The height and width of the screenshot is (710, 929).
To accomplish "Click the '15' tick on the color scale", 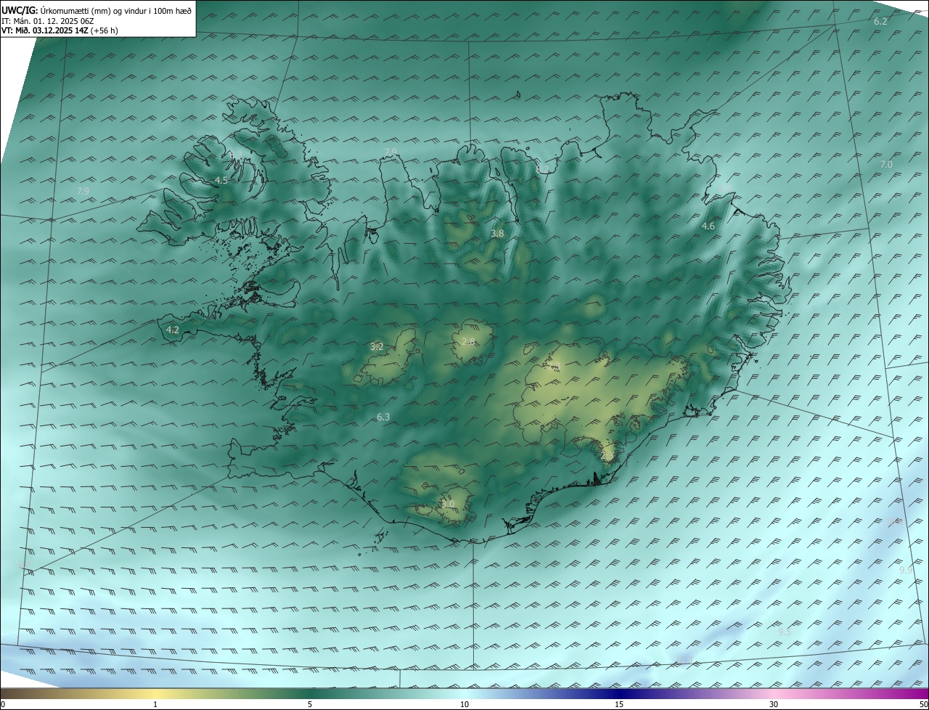I will pyautogui.click(x=619, y=704).
